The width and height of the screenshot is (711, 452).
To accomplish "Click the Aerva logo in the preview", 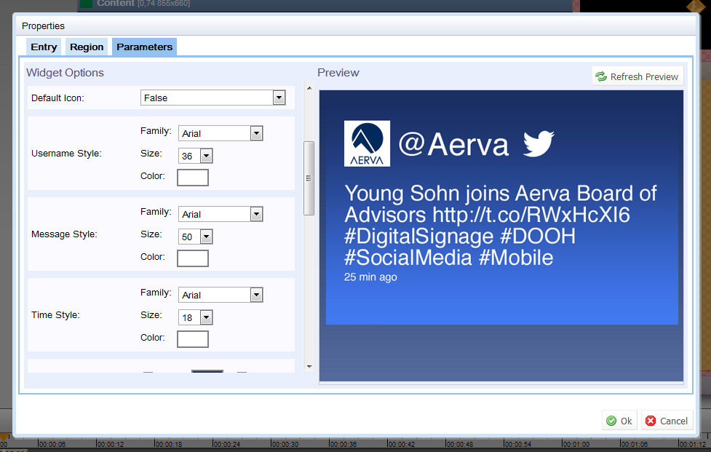I will pos(367,143).
